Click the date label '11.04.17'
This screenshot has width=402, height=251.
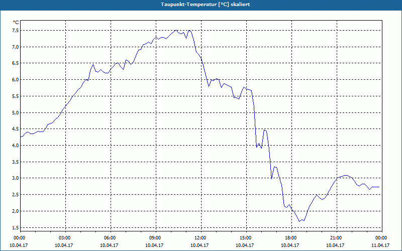pos(380,245)
